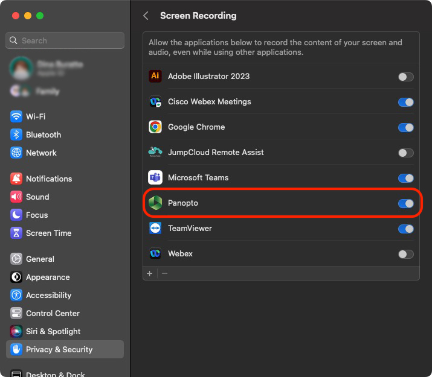Click the magnifying glass search icon
This screenshot has width=432, height=377.
point(13,40)
